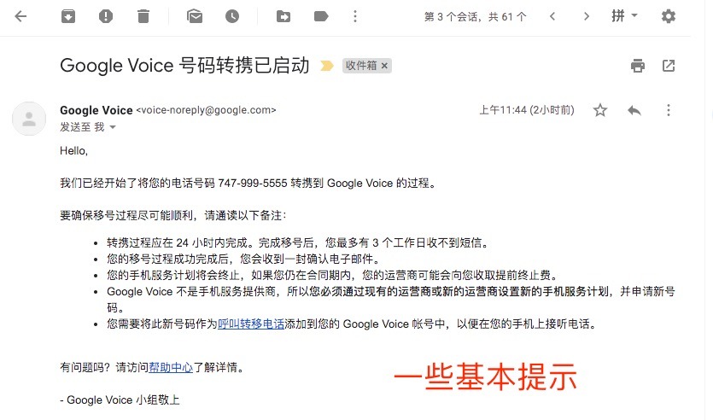Expand the input method 拼 dropdown
The width and height of the screenshot is (713, 420).
(624, 16)
